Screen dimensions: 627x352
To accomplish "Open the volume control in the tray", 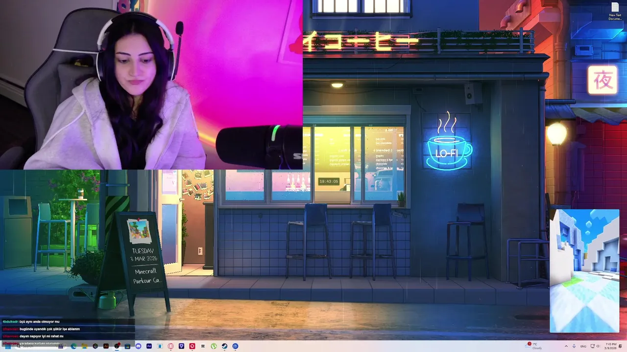I will (x=598, y=346).
